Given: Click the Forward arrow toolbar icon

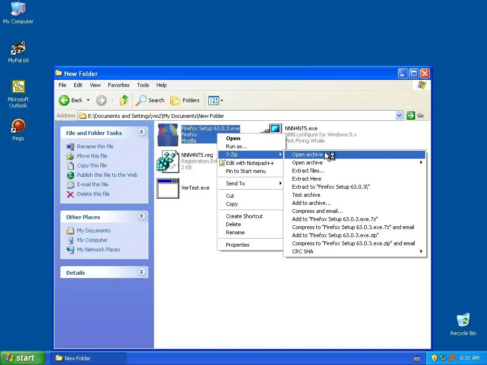Looking at the screenshot, I should click(101, 100).
